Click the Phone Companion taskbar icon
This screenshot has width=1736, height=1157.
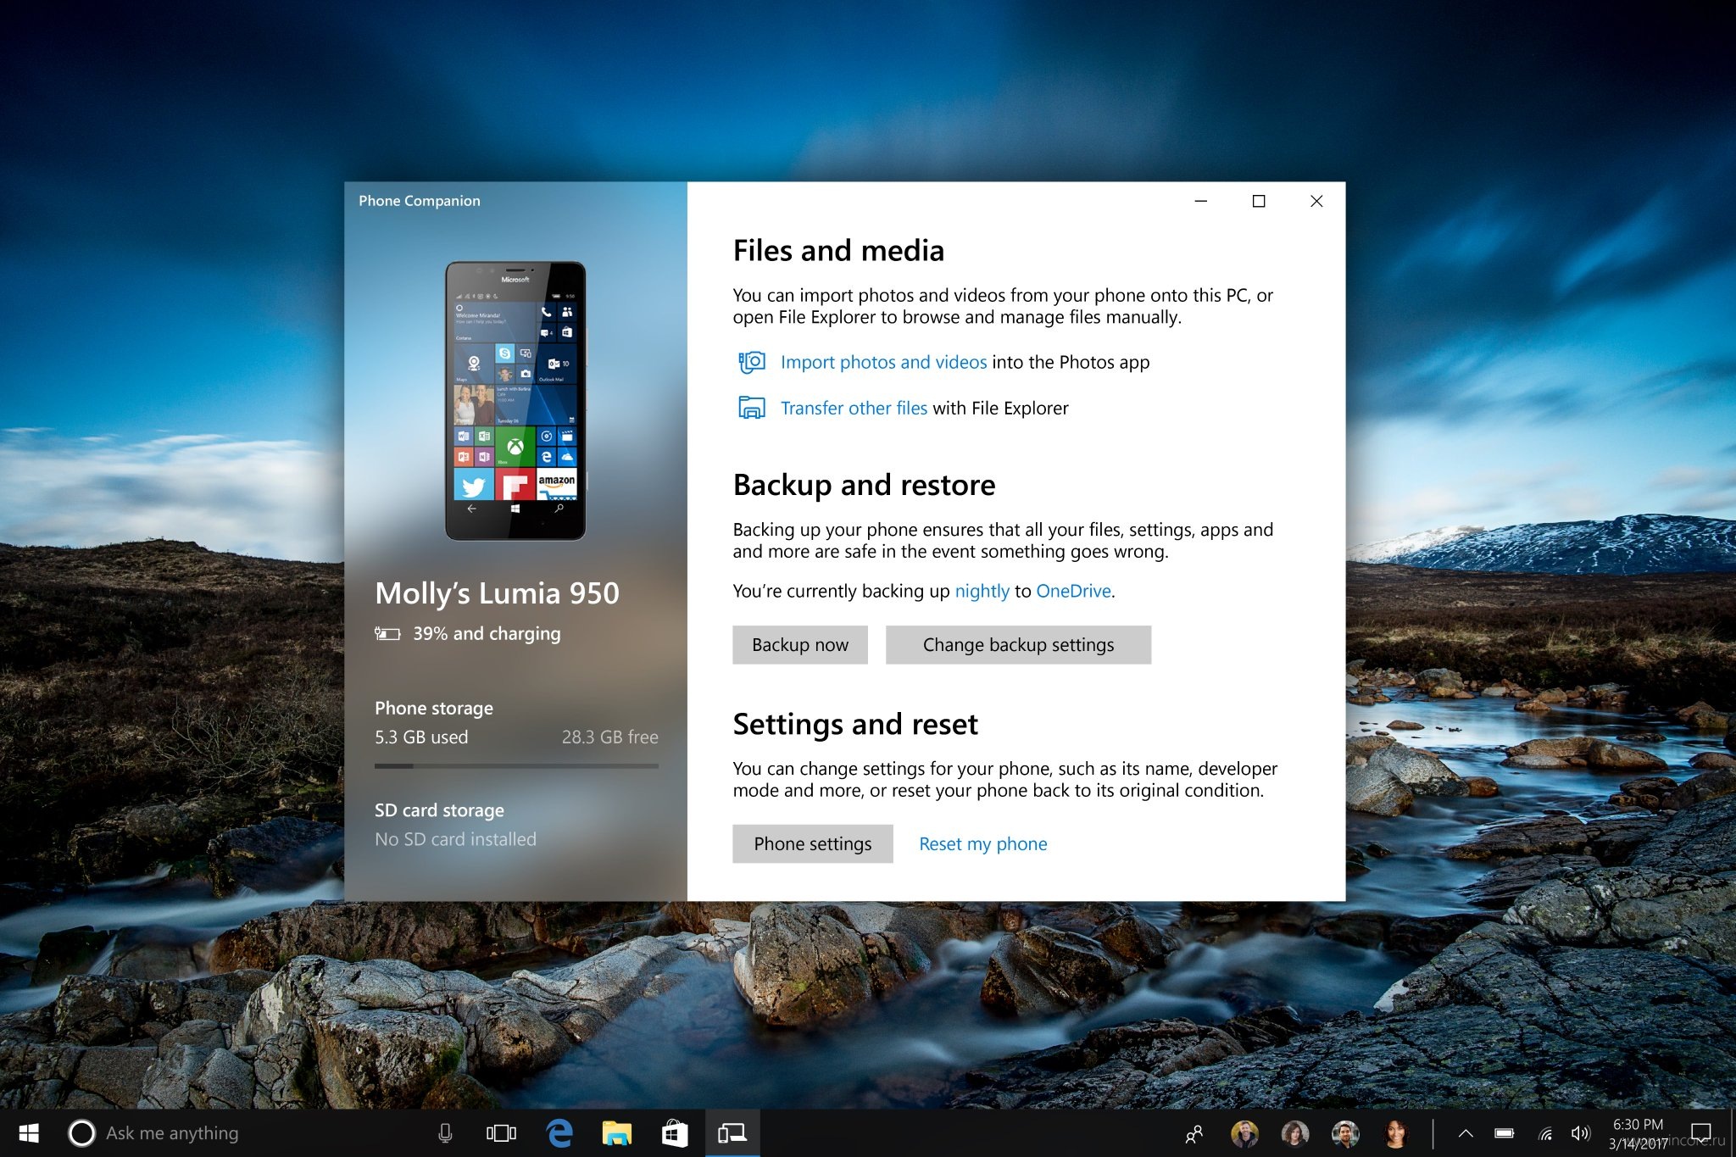tap(732, 1133)
